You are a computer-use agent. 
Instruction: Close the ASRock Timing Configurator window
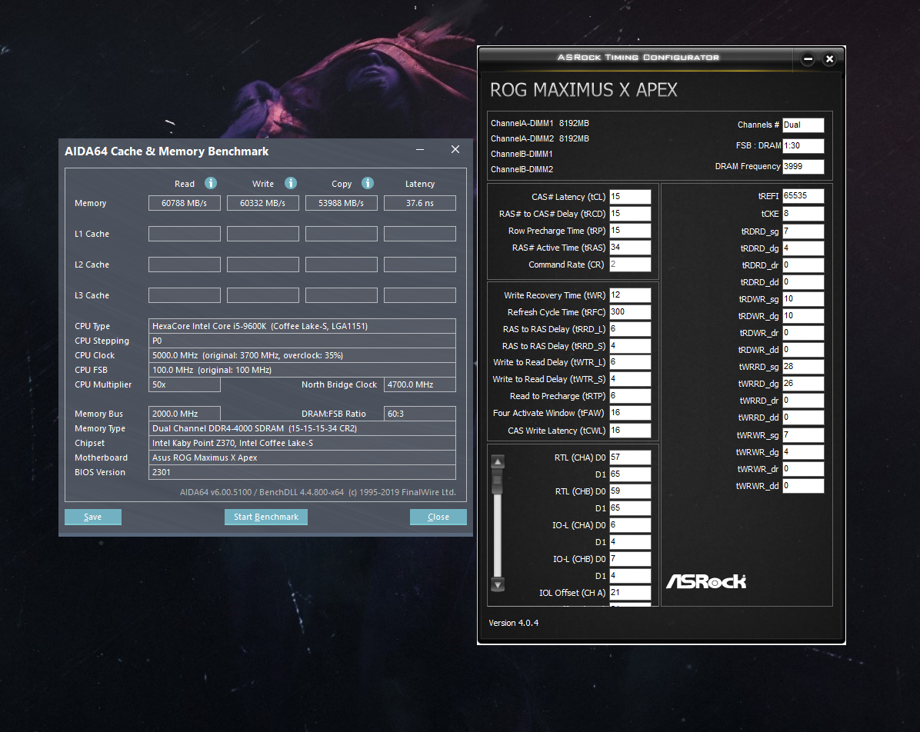[x=829, y=58]
